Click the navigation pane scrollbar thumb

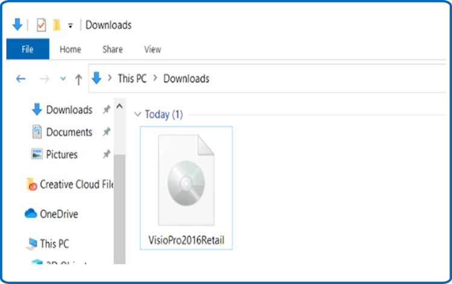click(x=119, y=209)
